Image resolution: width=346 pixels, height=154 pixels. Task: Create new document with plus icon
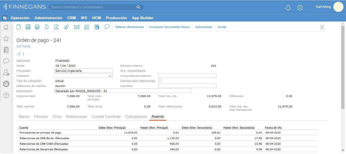(x=19, y=27)
